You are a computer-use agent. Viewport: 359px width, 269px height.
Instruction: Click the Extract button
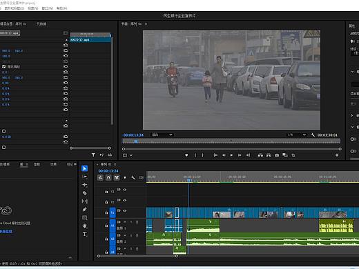[x=269, y=155]
